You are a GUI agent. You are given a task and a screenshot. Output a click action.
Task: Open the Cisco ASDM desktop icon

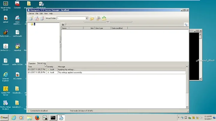[17, 20]
